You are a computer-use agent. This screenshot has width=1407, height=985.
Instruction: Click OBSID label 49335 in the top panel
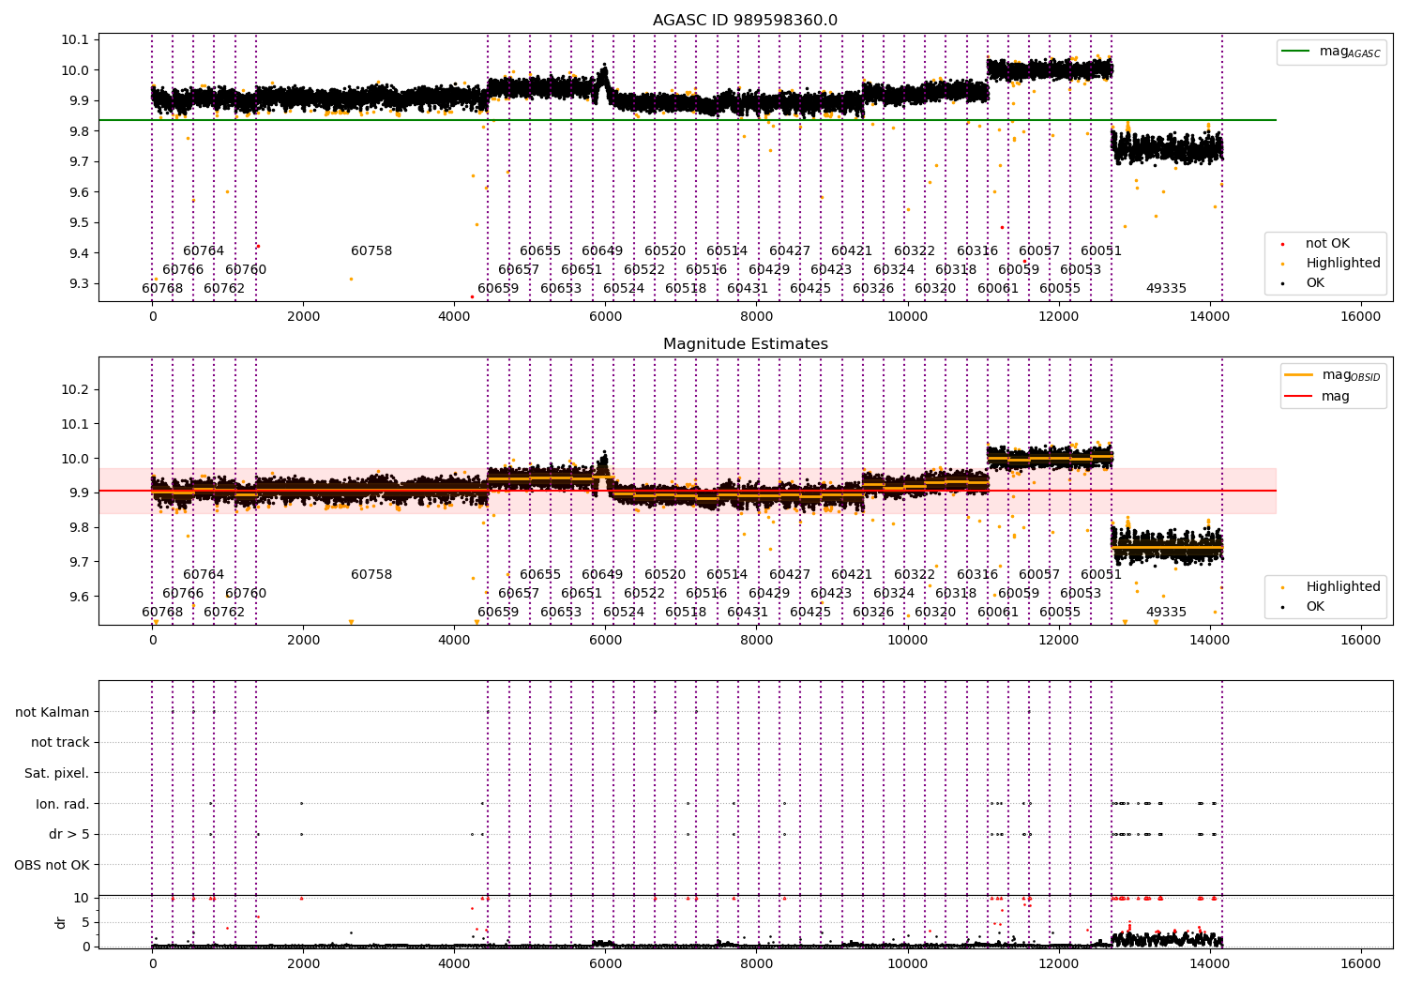[1166, 289]
